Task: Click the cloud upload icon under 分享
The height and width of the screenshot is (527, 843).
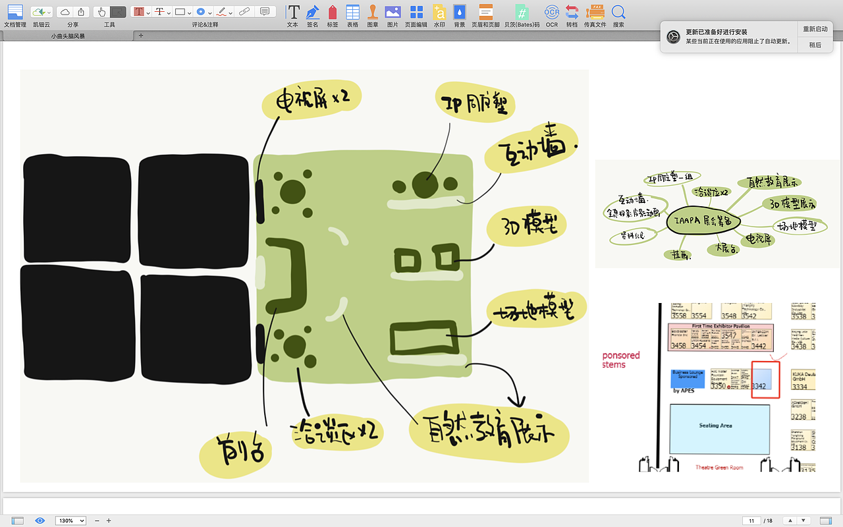Action: pos(65,12)
